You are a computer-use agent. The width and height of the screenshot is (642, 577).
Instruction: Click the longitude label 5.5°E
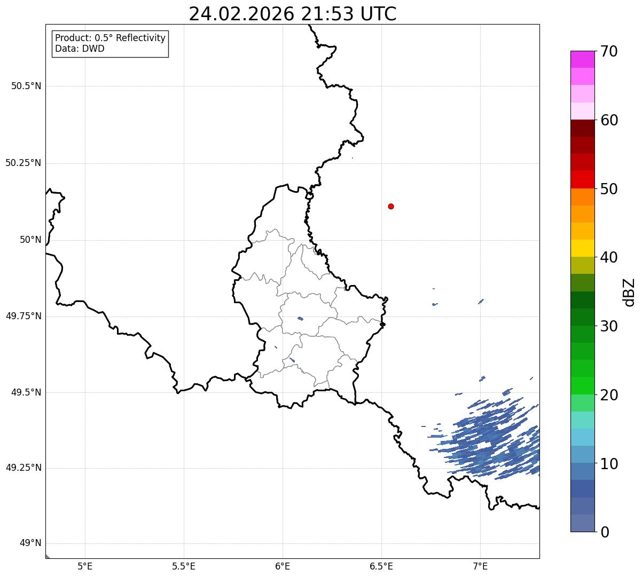[184, 566]
